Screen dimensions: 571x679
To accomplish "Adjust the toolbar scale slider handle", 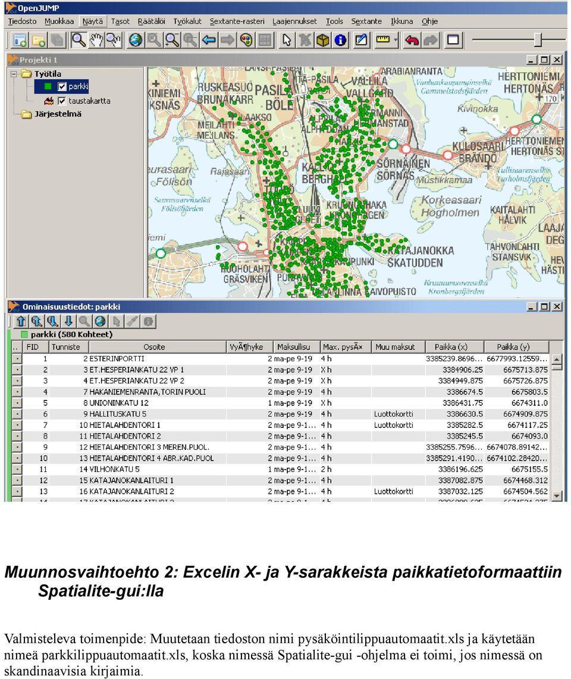I will click(538, 40).
